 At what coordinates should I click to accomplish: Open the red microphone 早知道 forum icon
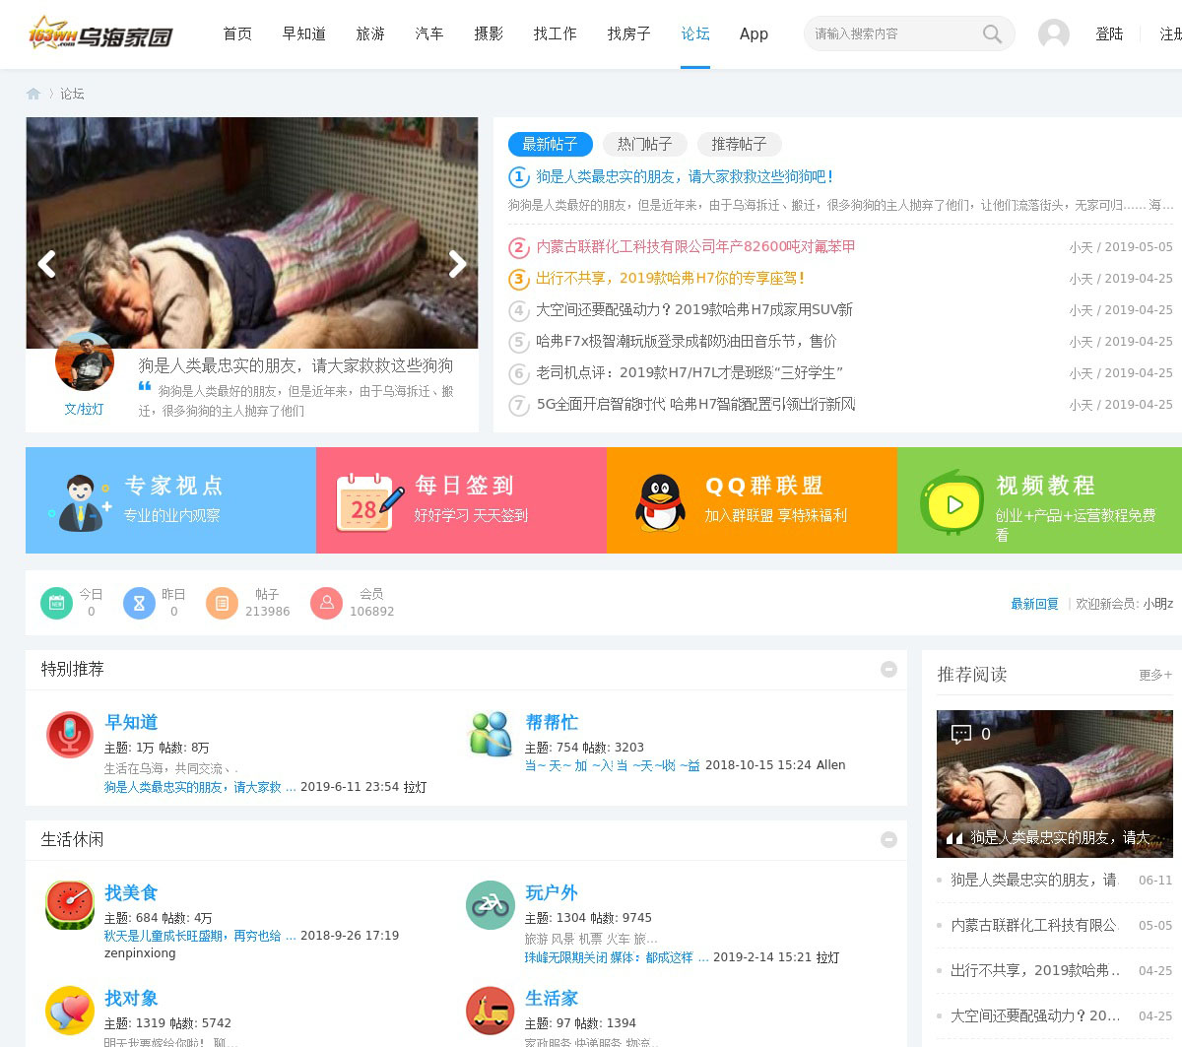coord(70,734)
